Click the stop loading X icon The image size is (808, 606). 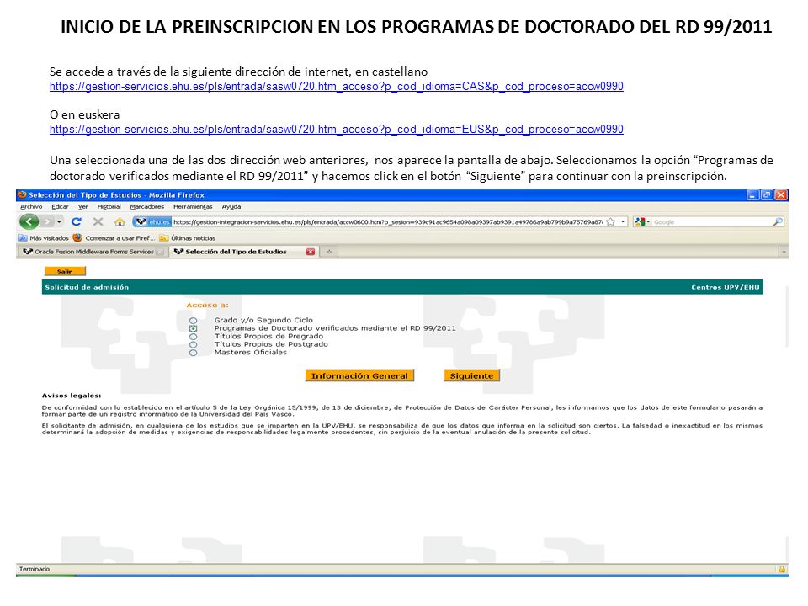tap(98, 221)
